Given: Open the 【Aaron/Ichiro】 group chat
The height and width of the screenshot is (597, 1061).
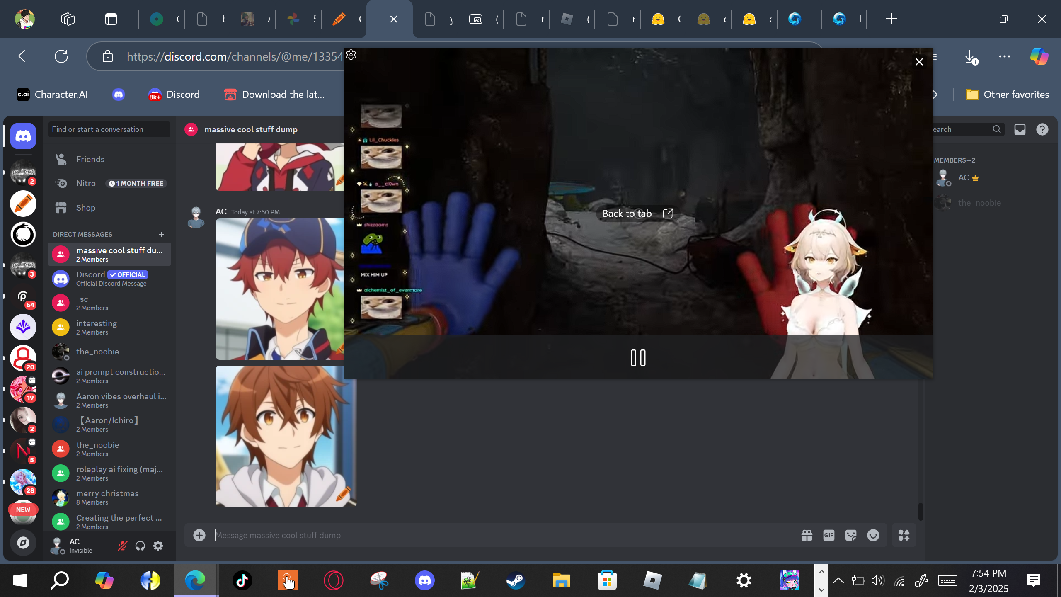Looking at the screenshot, I should click(109, 425).
